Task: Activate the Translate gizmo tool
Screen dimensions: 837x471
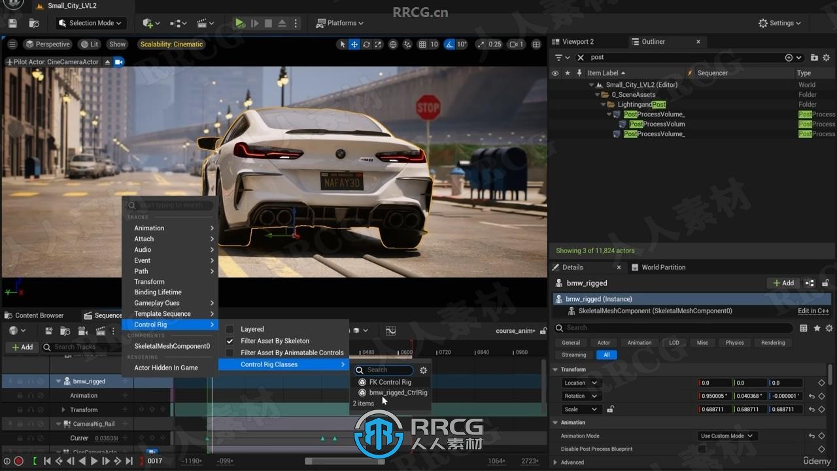Action: coord(354,44)
